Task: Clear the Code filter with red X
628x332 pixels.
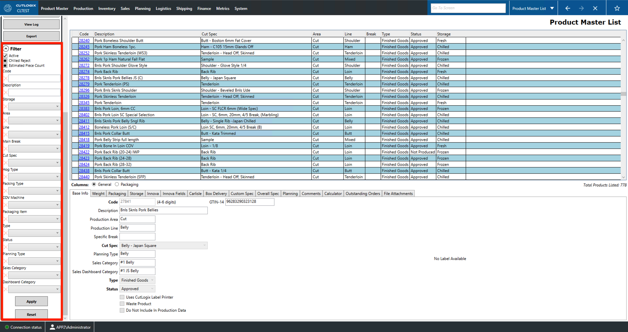Action: coord(5,78)
